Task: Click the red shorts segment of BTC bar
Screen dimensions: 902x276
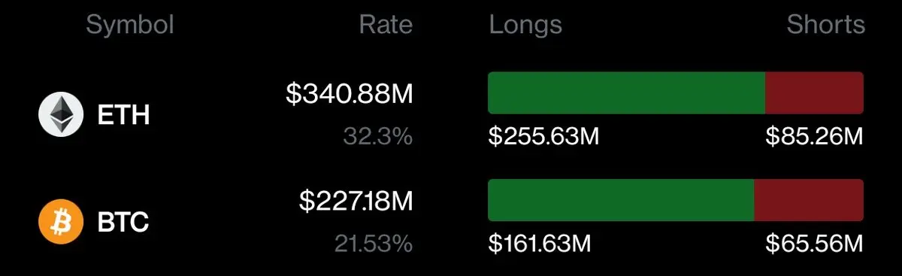Action: coord(809,200)
